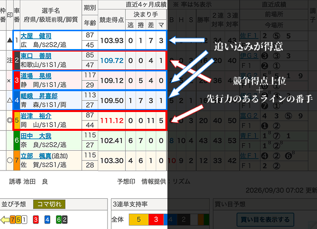The width and height of the screenshot is (317, 229).
Task: Click orange car 7 badge in 並び予想
Action: (x=13, y=220)
